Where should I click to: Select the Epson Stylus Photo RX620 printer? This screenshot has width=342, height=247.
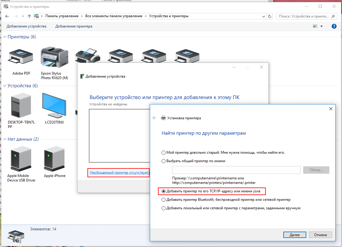pos(54,57)
